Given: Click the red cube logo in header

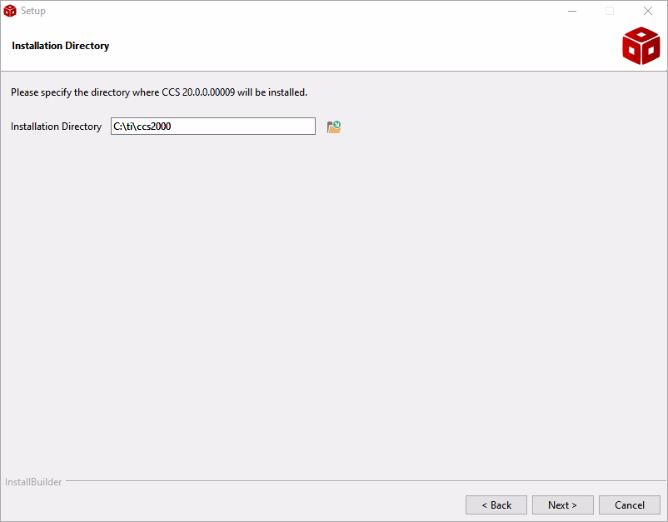Looking at the screenshot, I should [x=641, y=46].
